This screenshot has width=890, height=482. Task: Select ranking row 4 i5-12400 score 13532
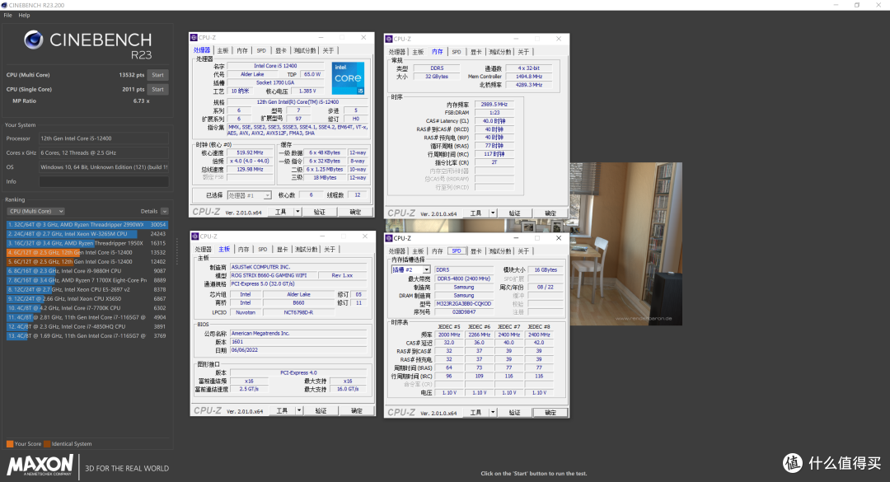click(87, 253)
